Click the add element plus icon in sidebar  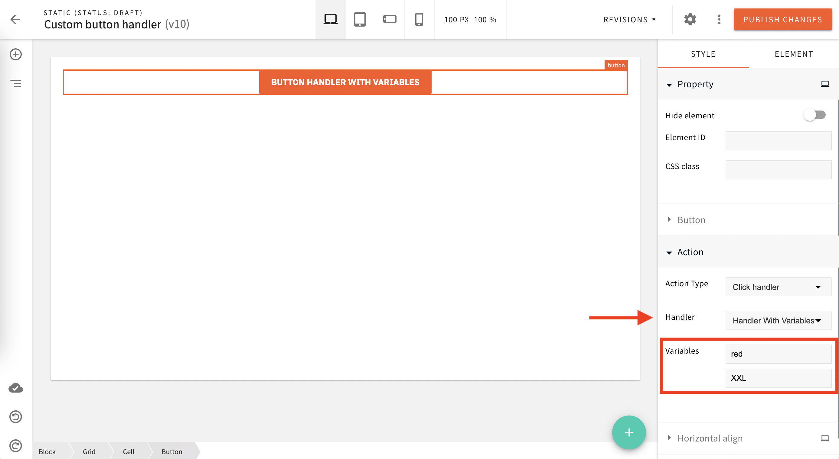pos(16,54)
